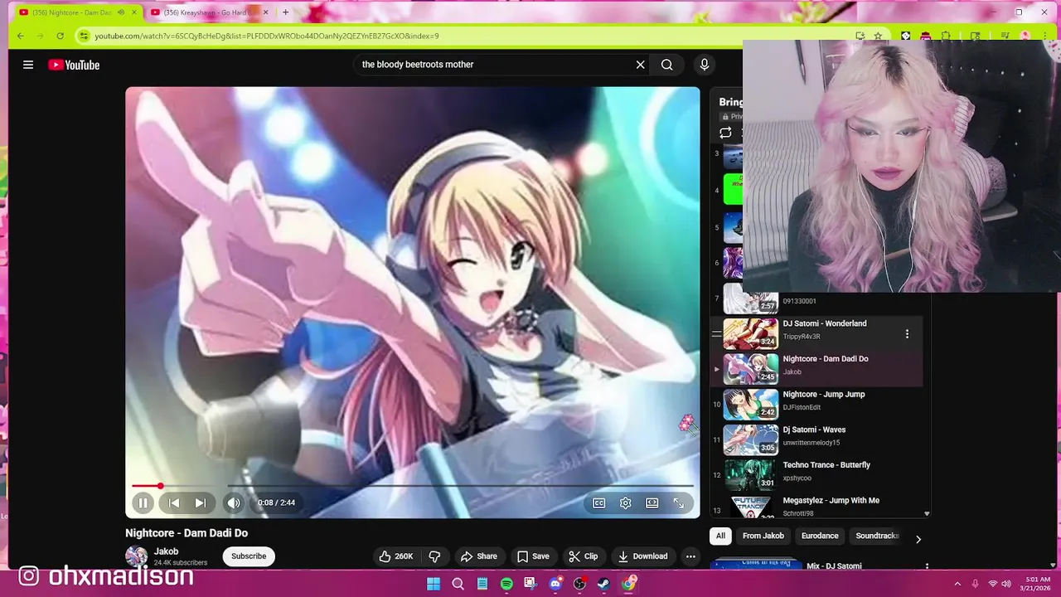1061x597 pixels.
Task: Clear the search box with the X
Action: coord(640,65)
